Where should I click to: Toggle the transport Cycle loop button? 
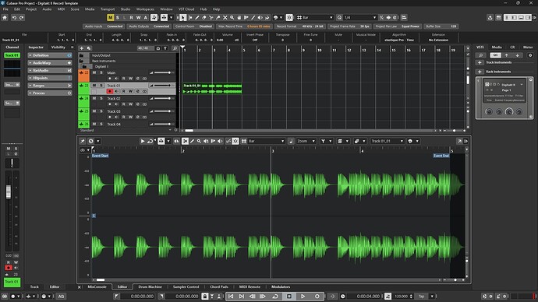(274, 297)
